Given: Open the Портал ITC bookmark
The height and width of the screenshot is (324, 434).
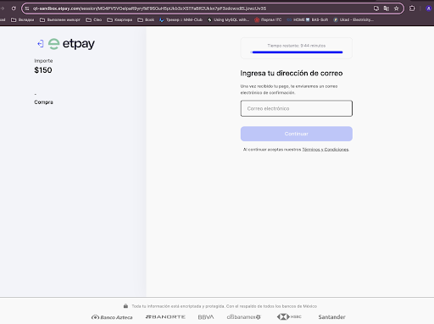Looking at the screenshot, I should pos(268,19).
